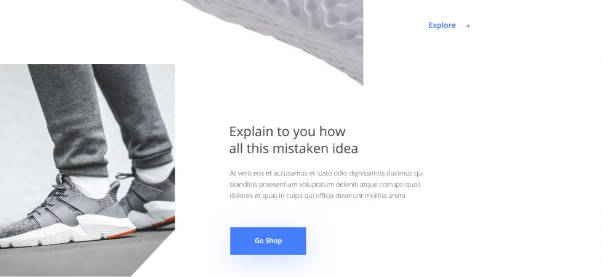Viewport: 603px width, 277px height.
Task: Click the blue Go Shop button
Action: tap(268, 241)
